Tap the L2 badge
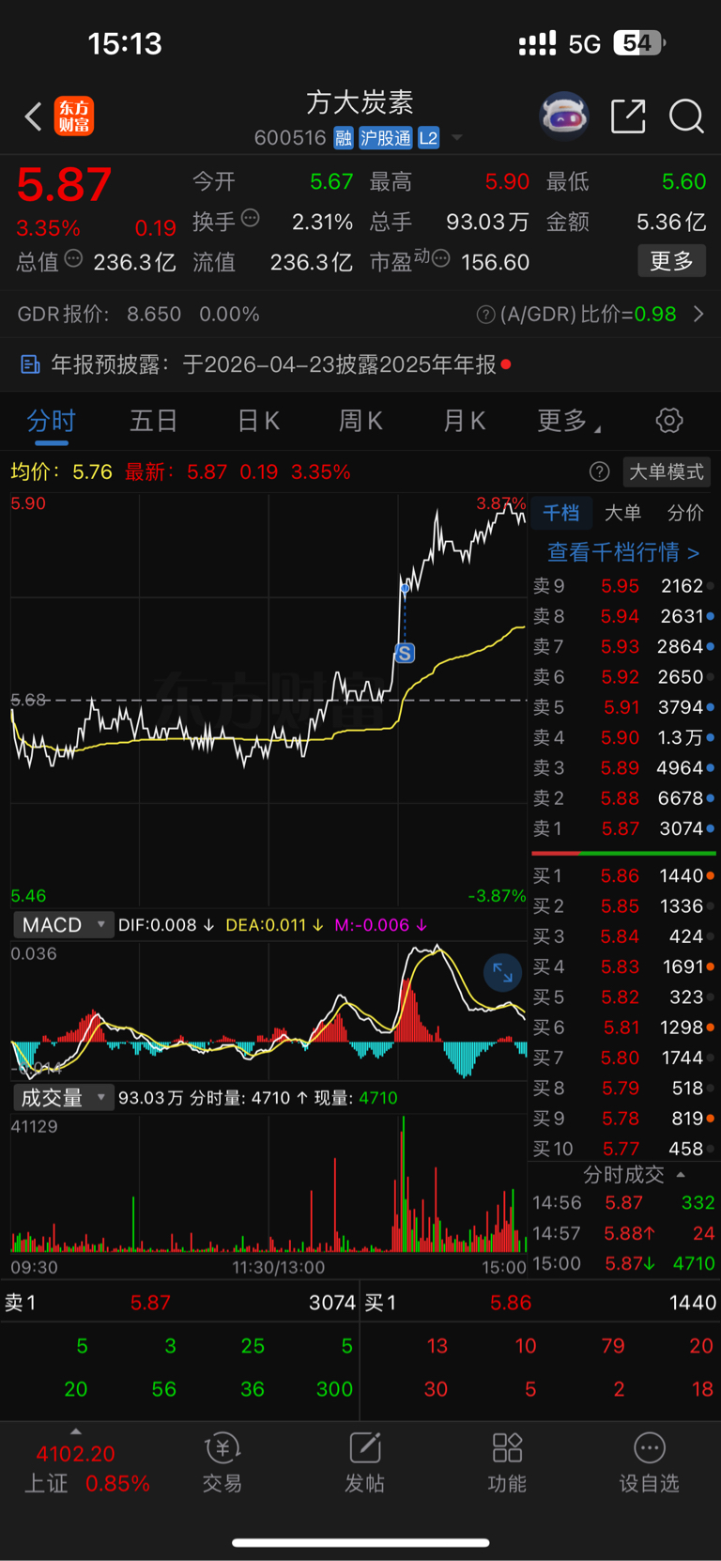The image size is (721, 1561). coord(428,138)
